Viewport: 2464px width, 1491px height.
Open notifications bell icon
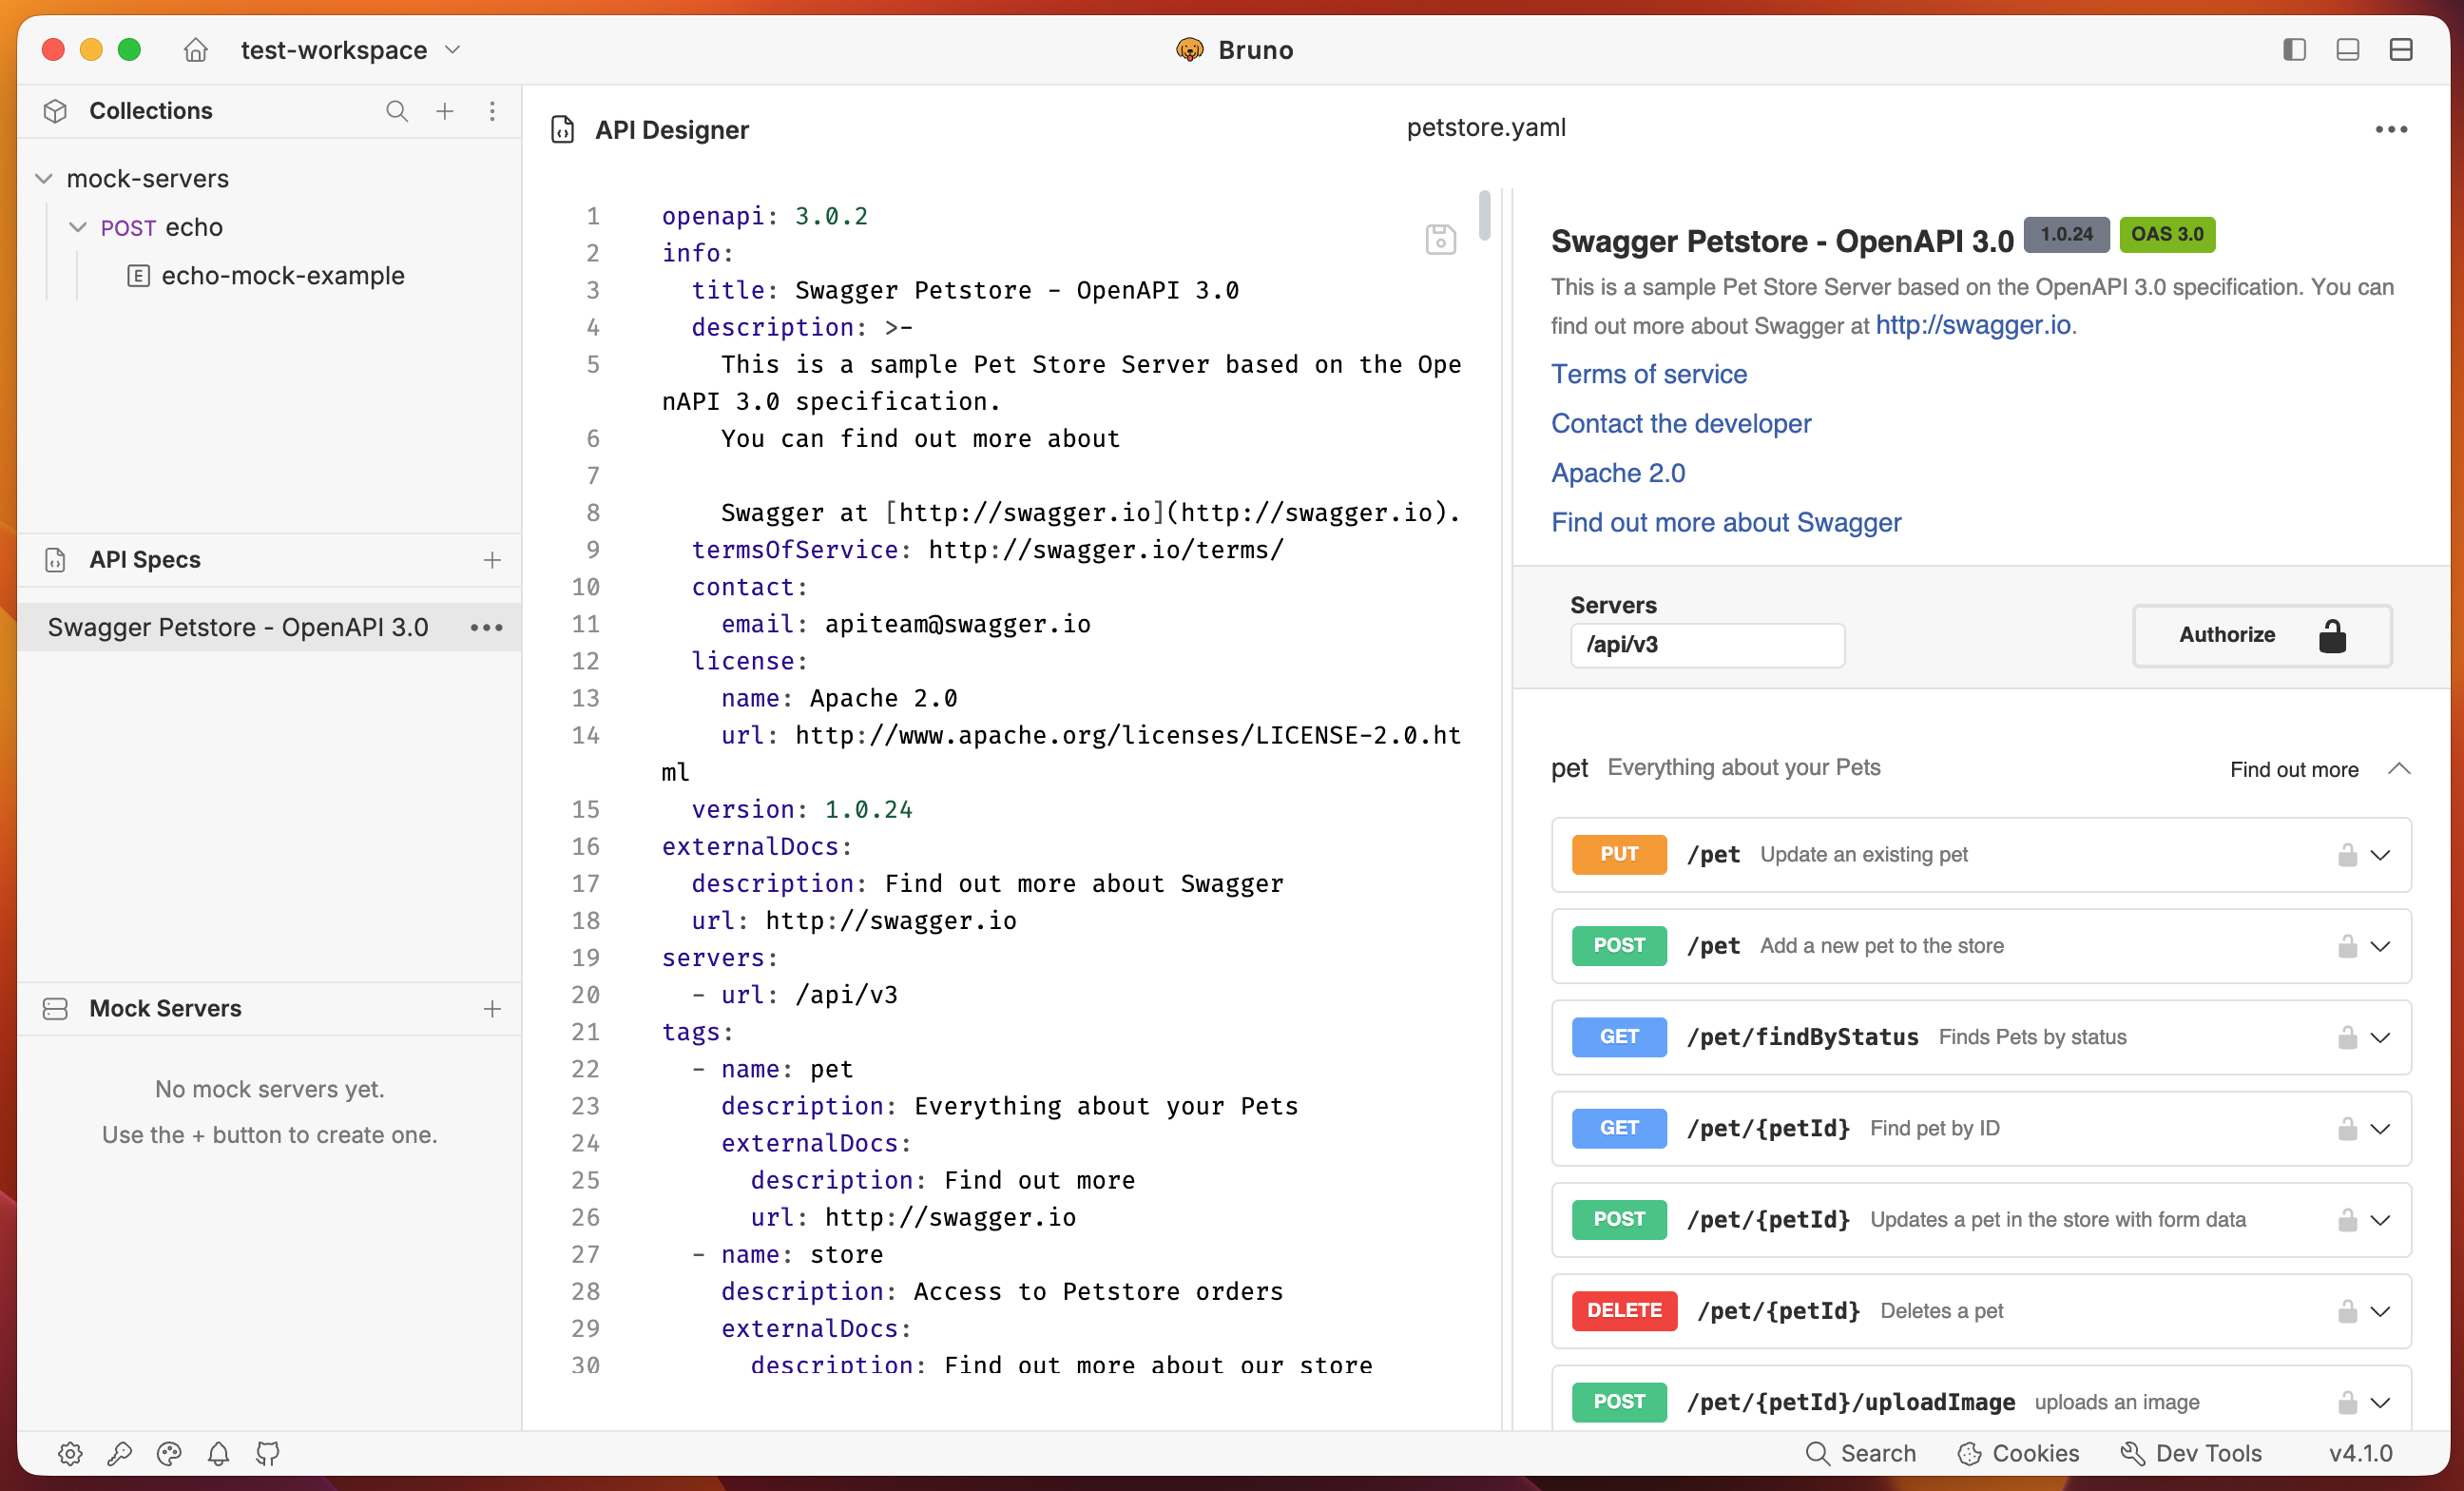click(218, 1453)
